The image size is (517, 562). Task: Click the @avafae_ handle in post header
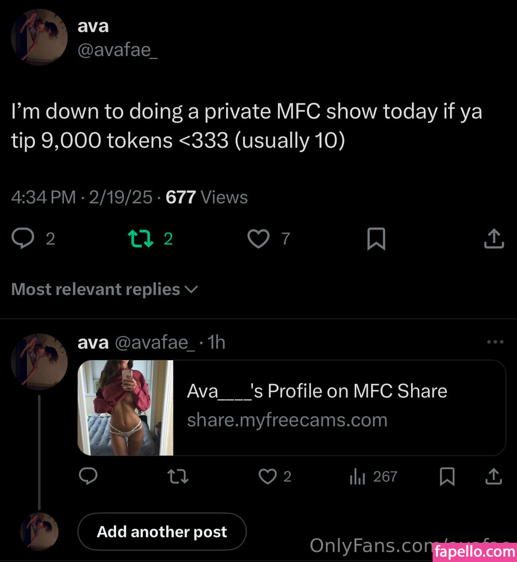(x=117, y=51)
